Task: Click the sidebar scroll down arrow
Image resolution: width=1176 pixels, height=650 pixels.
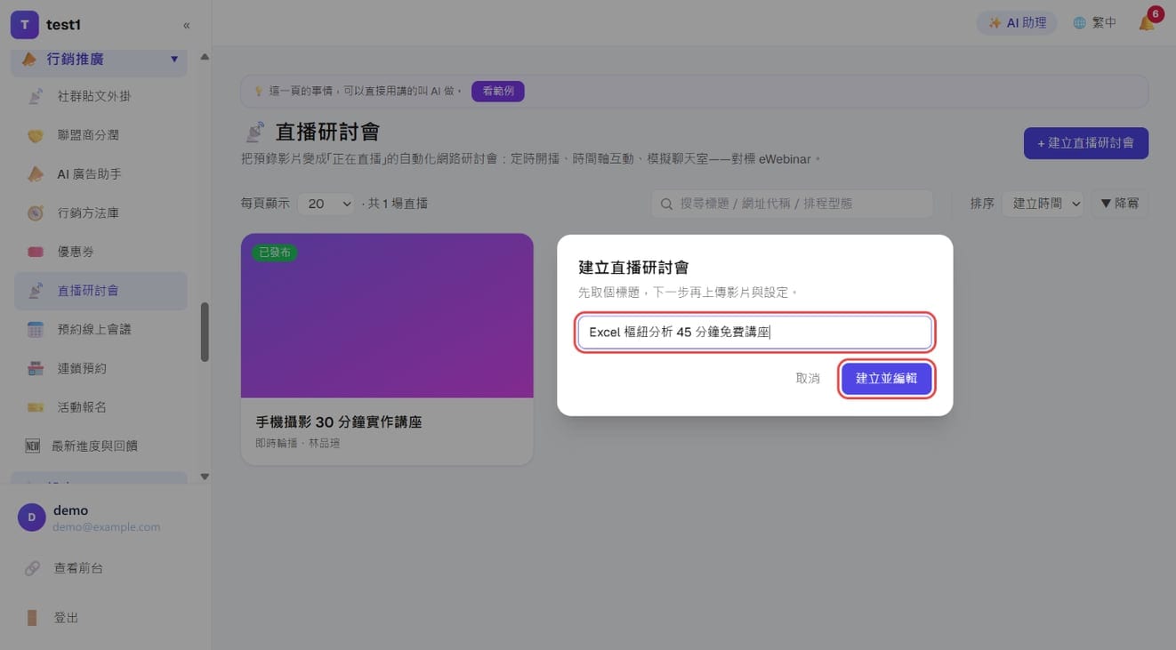Action: (205, 477)
